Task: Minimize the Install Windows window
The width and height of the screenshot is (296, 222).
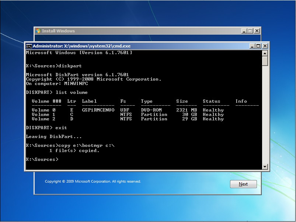Action: pos(244,31)
